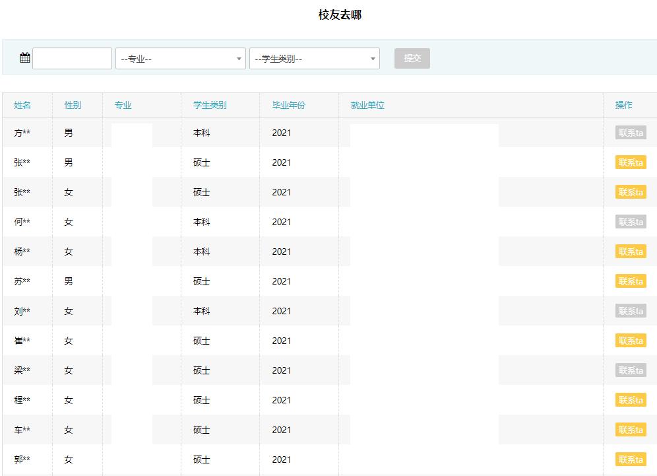Sort the table by 性别 column

point(73,104)
